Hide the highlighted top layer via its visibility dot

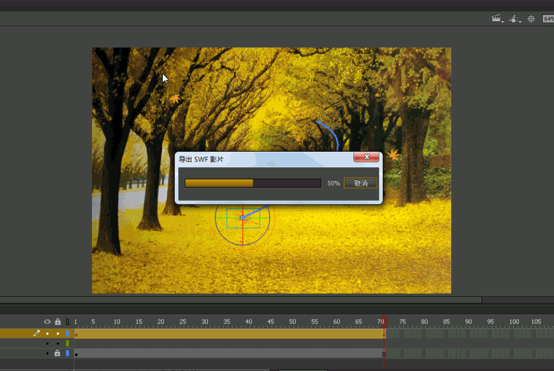point(47,333)
